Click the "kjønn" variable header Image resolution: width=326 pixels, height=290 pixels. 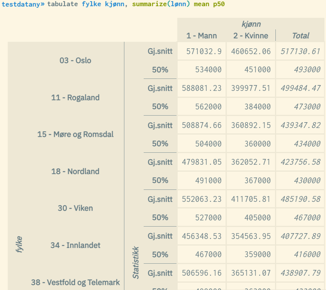251,24
